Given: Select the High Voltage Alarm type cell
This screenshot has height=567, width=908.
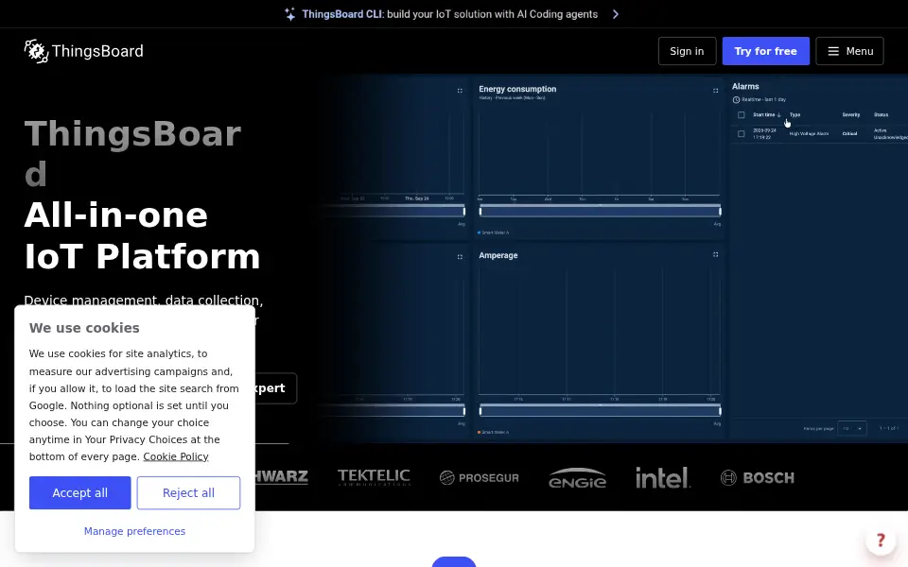Looking at the screenshot, I should pyautogui.click(x=809, y=133).
